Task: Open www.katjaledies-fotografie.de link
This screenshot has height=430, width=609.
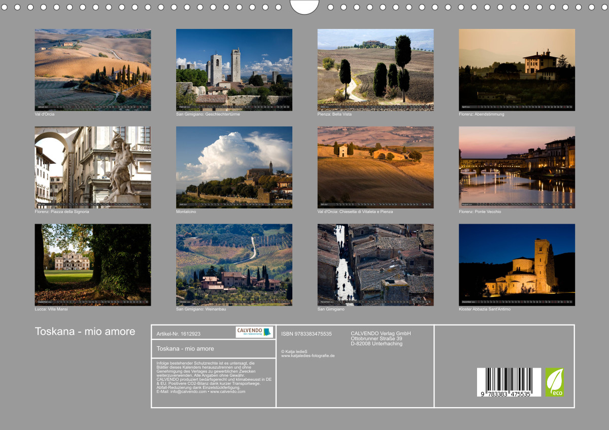Action: pos(308,355)
